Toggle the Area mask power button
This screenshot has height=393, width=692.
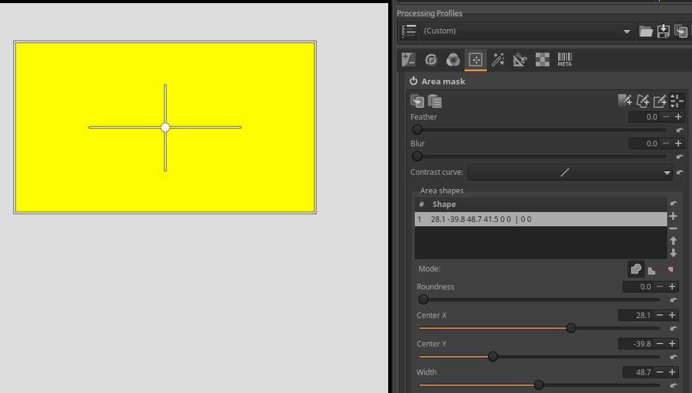(414, 81)
